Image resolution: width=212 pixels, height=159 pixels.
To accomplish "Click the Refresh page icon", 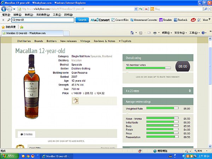I will pyautogui.click(x=141, y=9).
